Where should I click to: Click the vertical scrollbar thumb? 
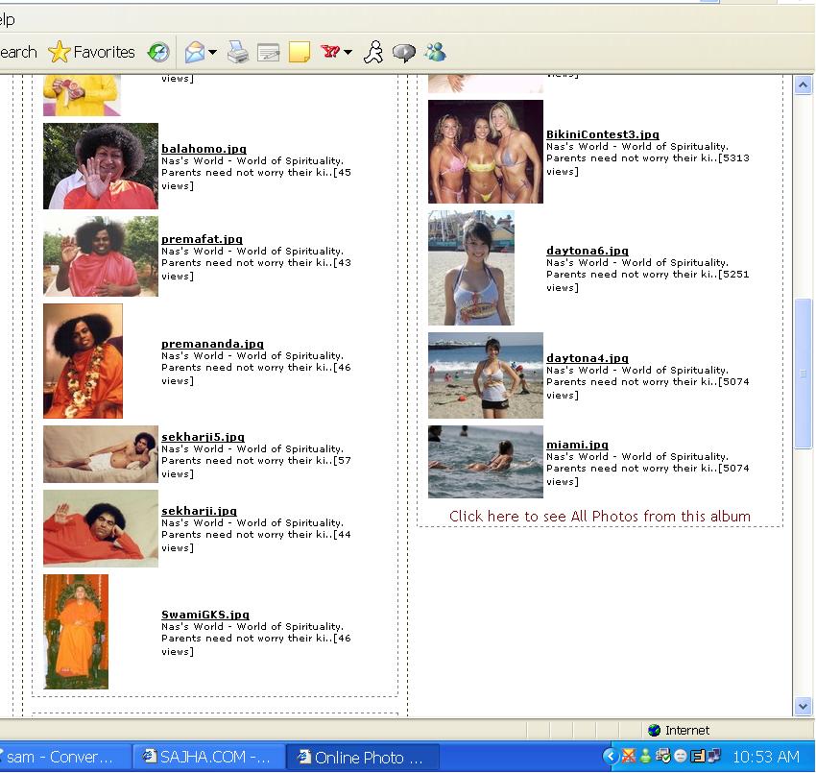coord(803,373)
